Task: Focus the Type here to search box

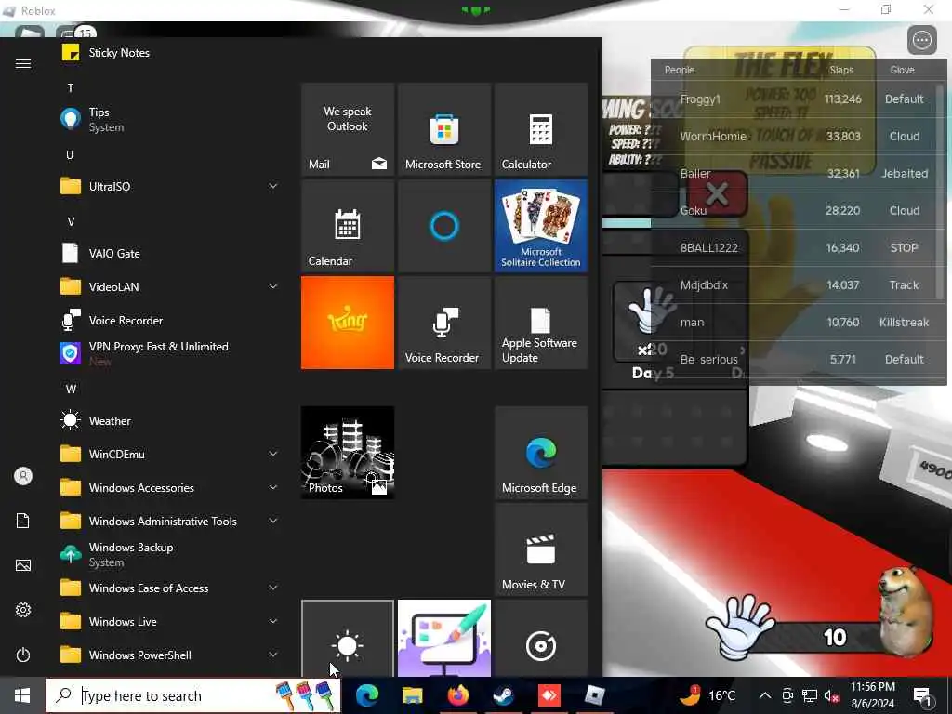Action: point(193,695)
